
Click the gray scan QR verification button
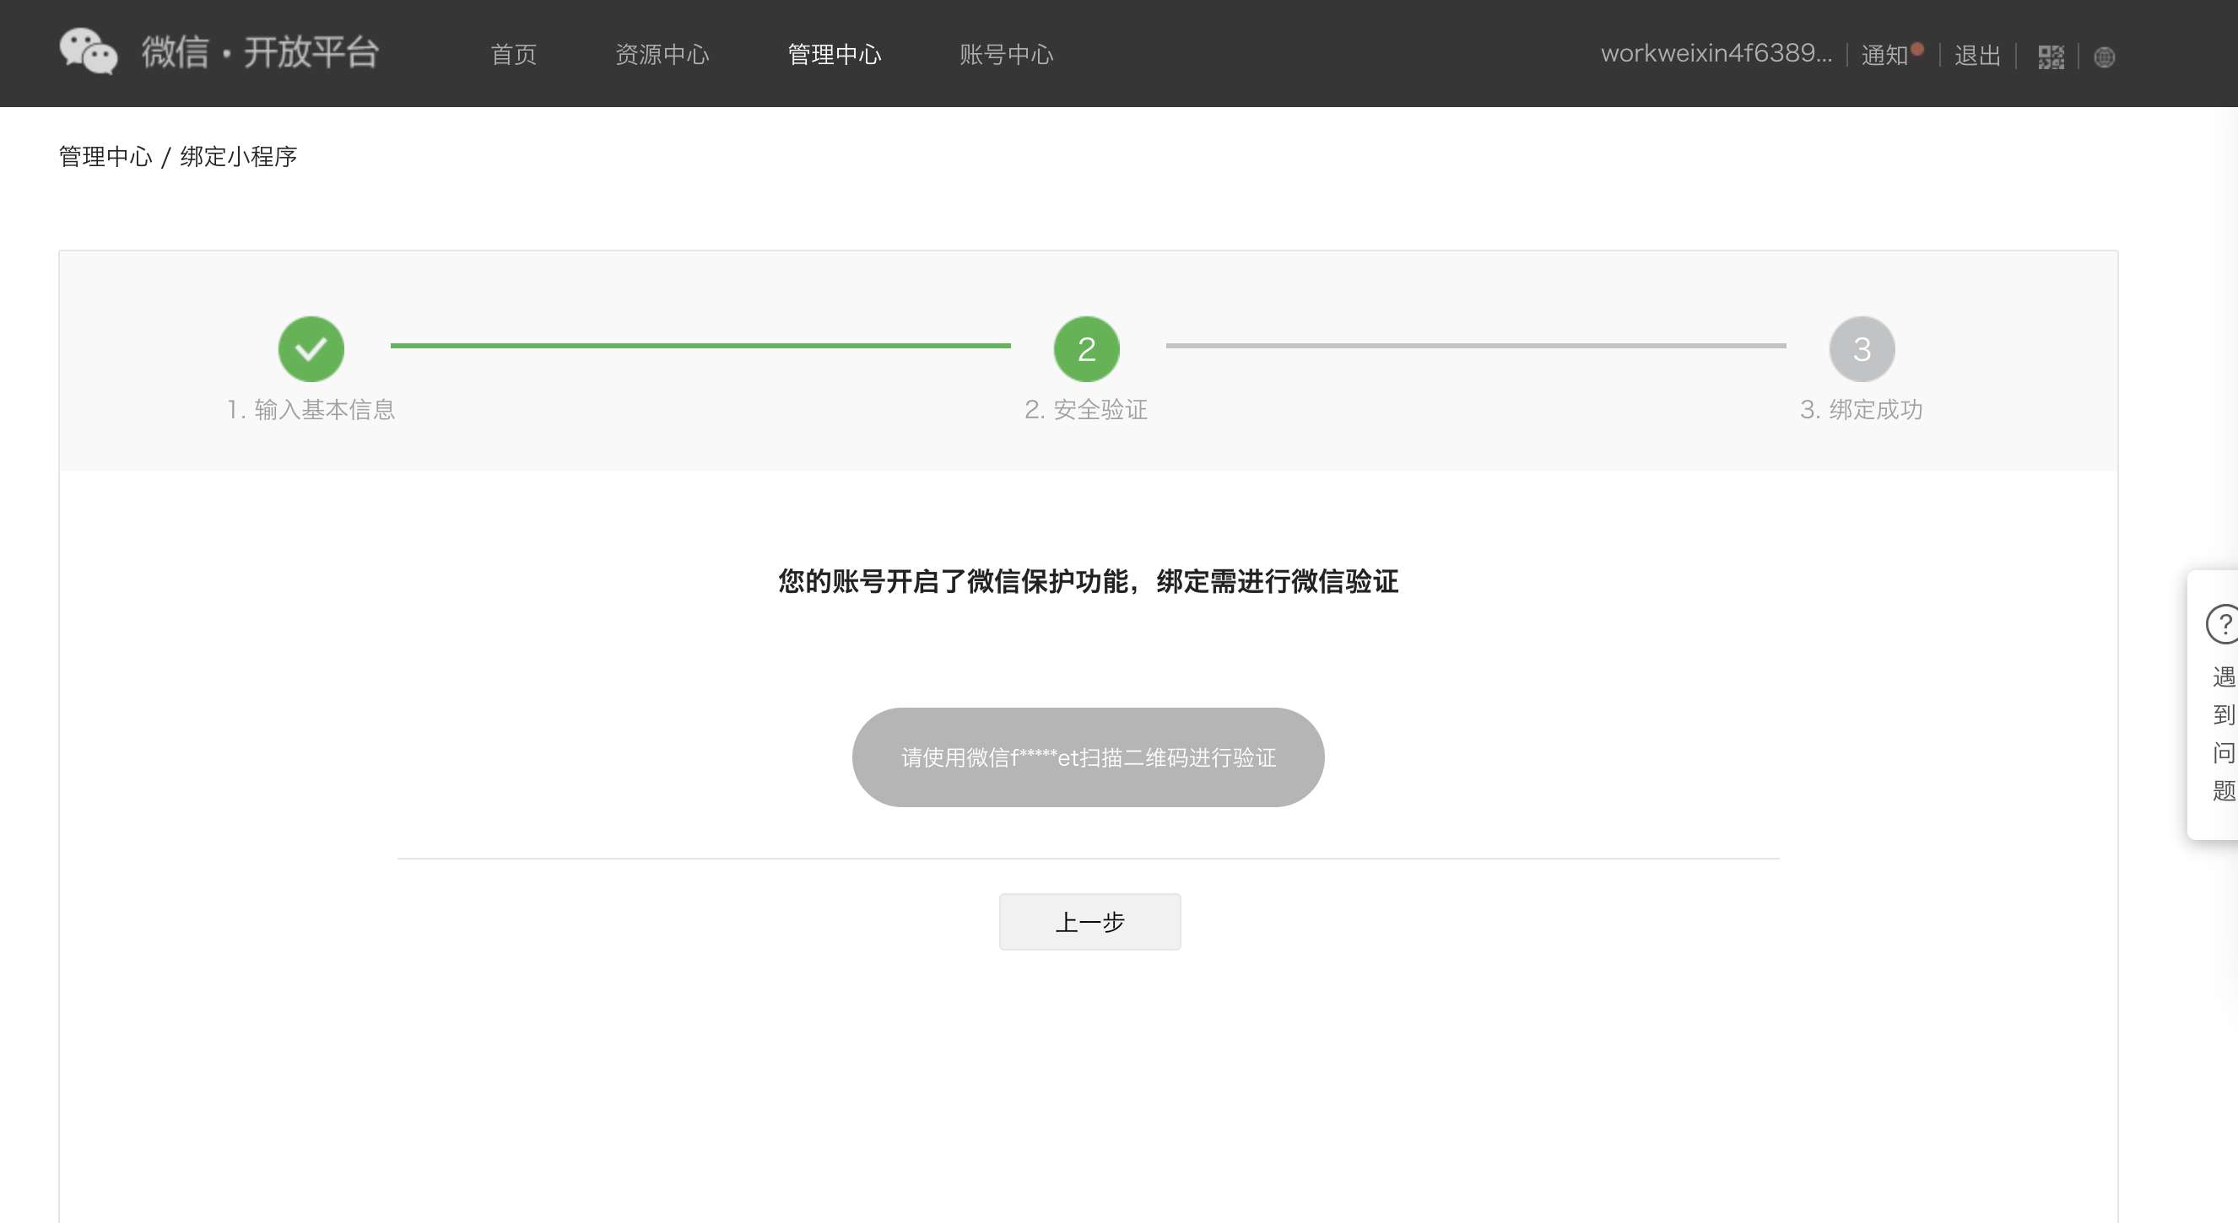point(1088,757)
